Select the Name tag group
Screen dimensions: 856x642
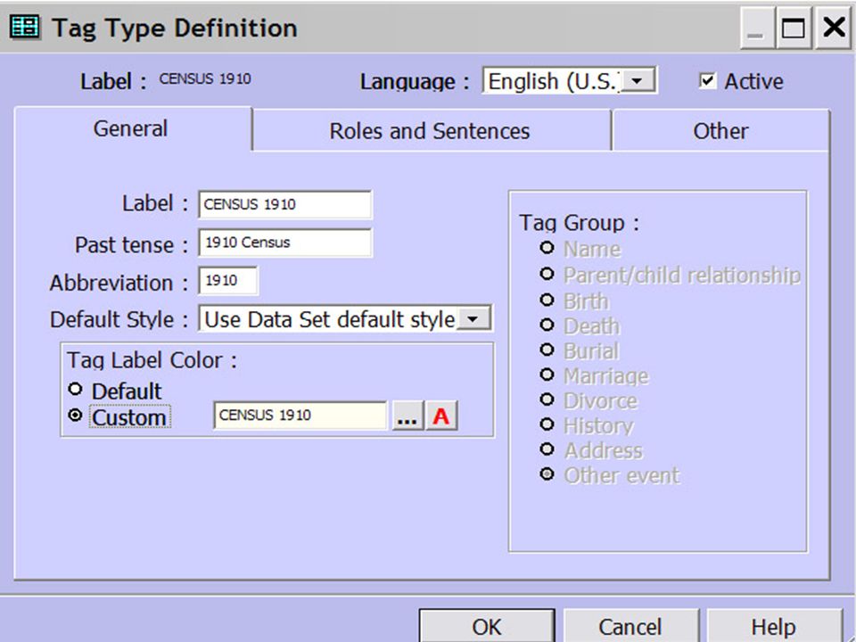point(547,248)
